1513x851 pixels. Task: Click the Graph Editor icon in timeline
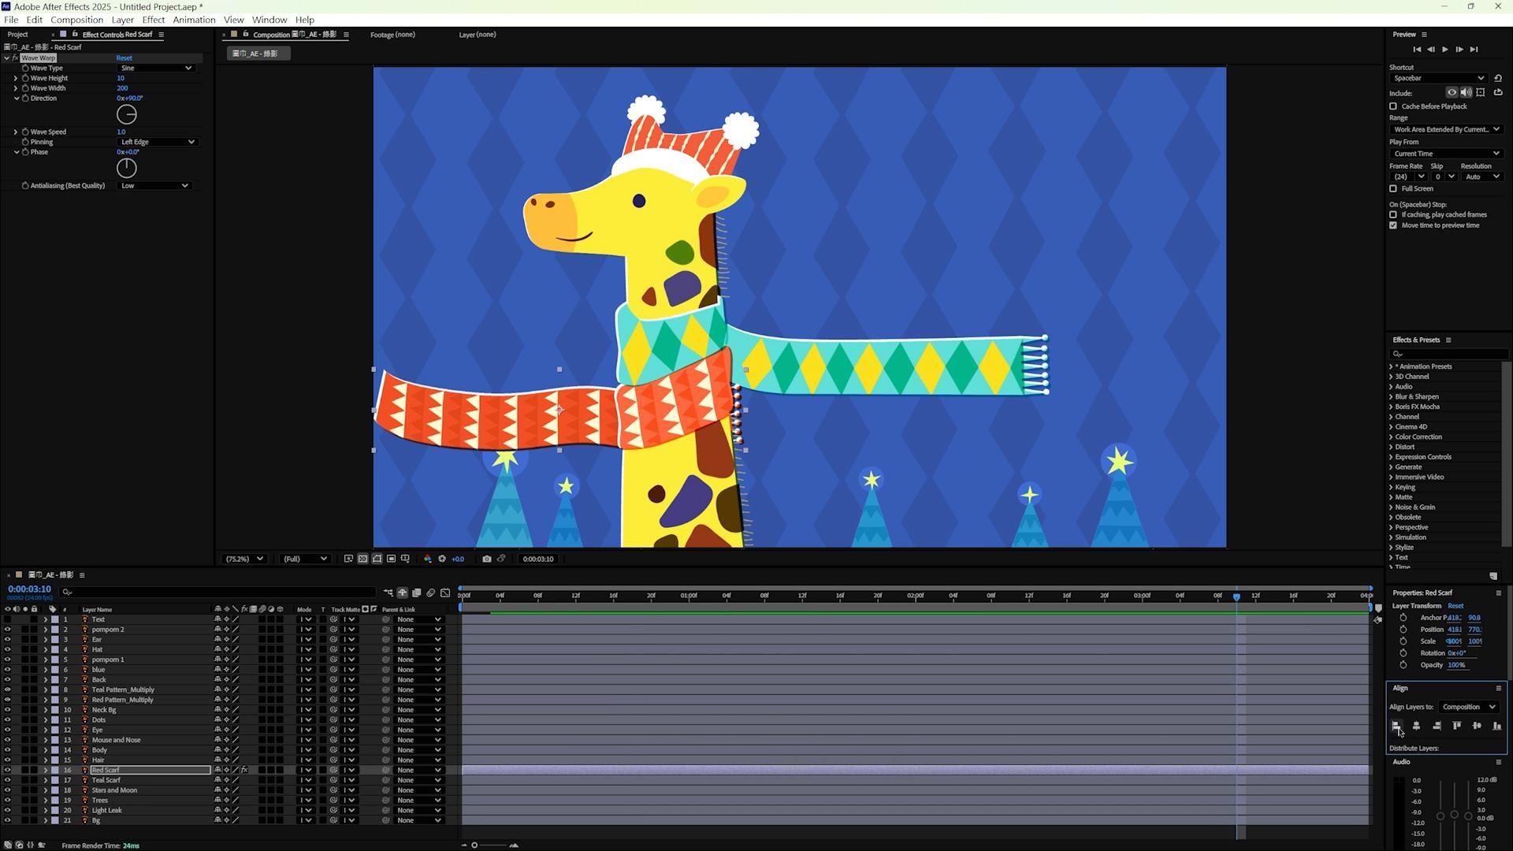coord(445,593)
